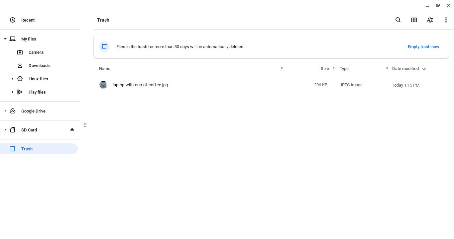The height and width of the screenshot is (239, 454).
Task: Open the Recent view
Action: pos(28,20)
